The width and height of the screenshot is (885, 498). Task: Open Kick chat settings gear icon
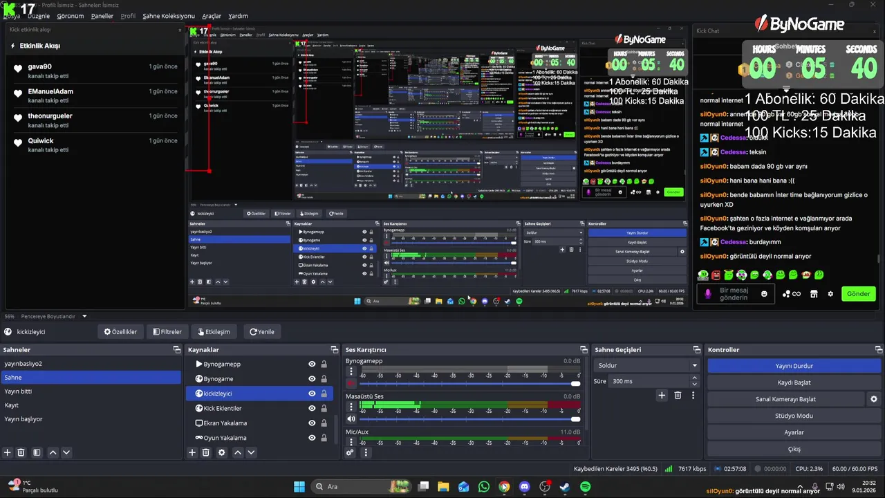(830, 294)
